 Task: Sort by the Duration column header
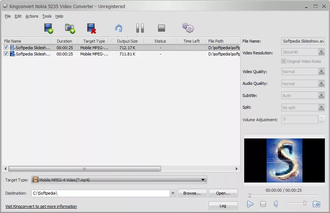[x=65, y=41]
